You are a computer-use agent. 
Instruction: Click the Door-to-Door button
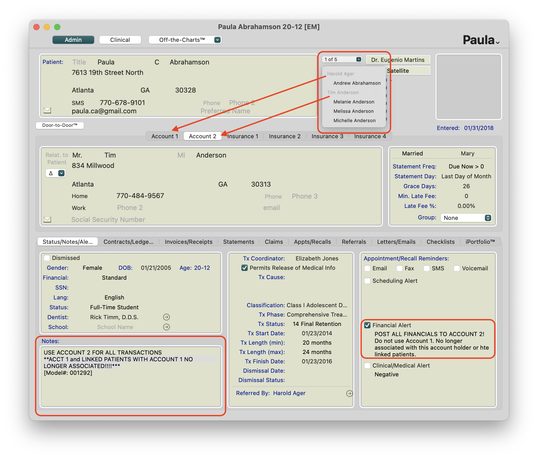click(x=60, y=125)
